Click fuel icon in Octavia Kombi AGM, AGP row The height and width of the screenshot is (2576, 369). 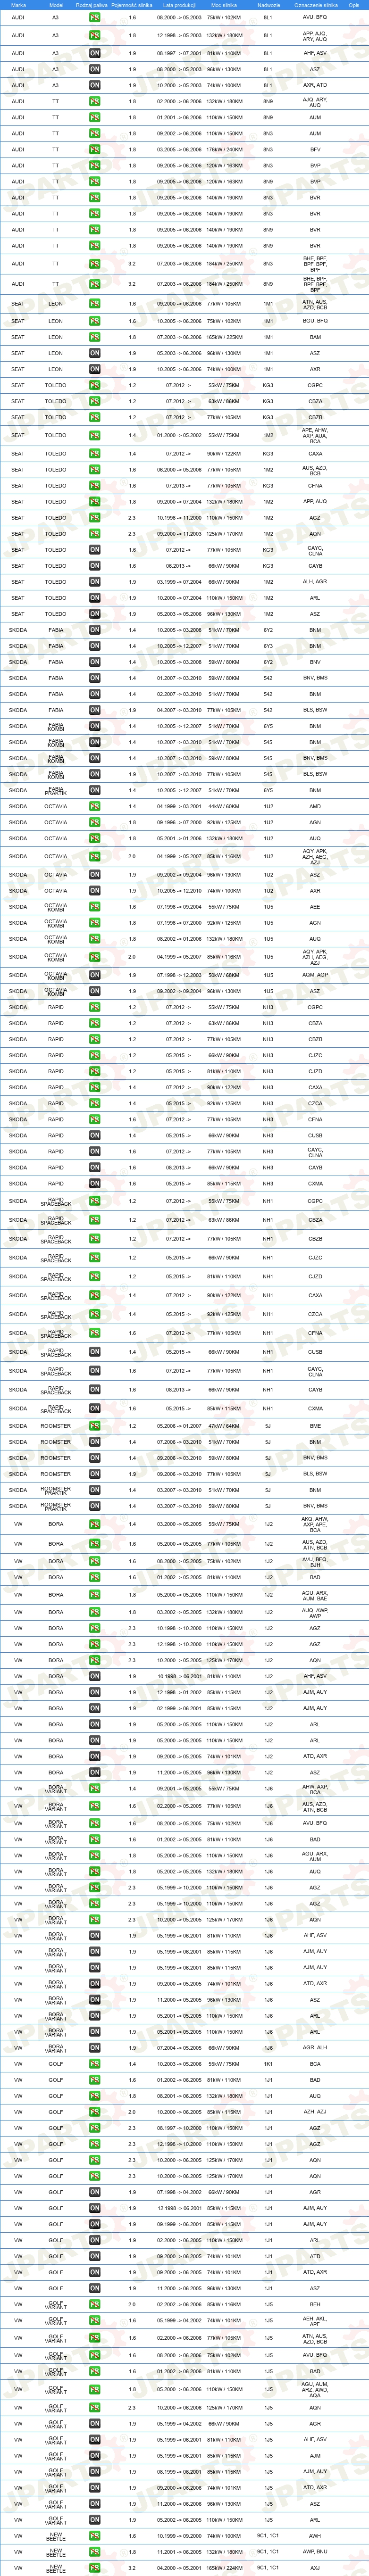click(x=95, y=975)
